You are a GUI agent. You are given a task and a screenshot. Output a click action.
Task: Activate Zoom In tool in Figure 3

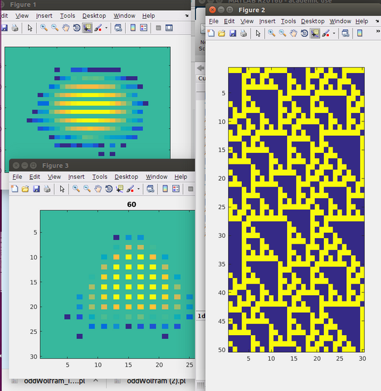(x=76, y=189)
